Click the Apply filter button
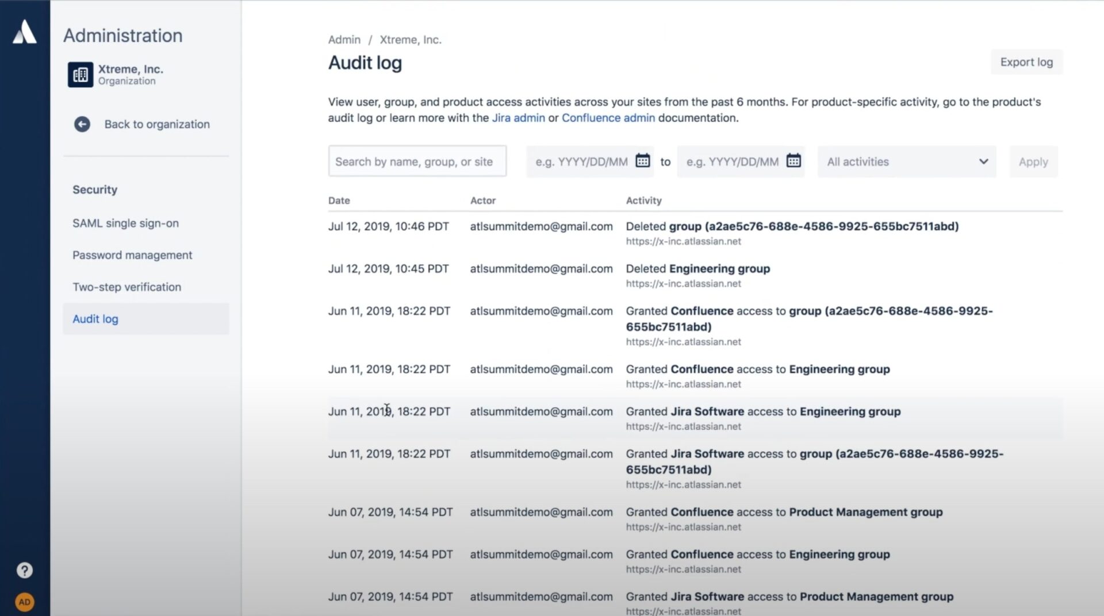 (x=1033, y=161)
